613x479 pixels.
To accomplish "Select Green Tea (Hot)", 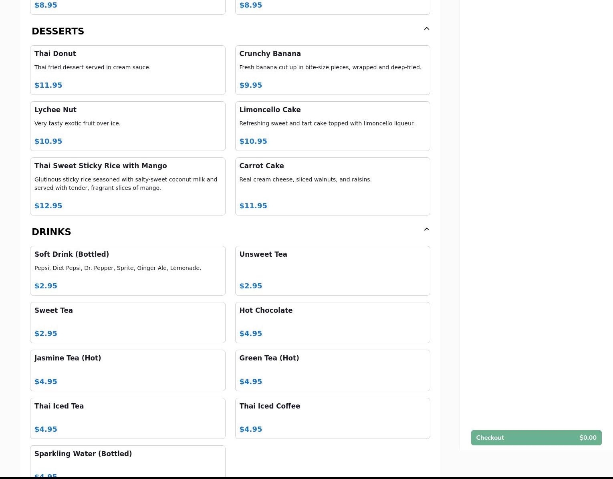I will pos(332,370).
